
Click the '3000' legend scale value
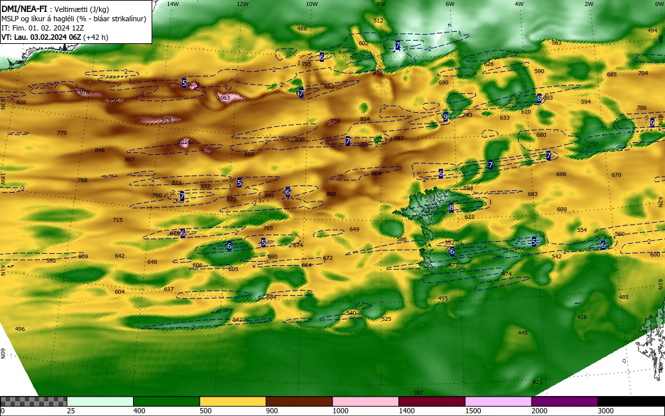(x=606, y=411)
